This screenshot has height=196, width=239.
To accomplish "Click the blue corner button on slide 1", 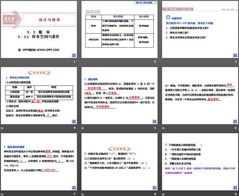I will [73, 55].
